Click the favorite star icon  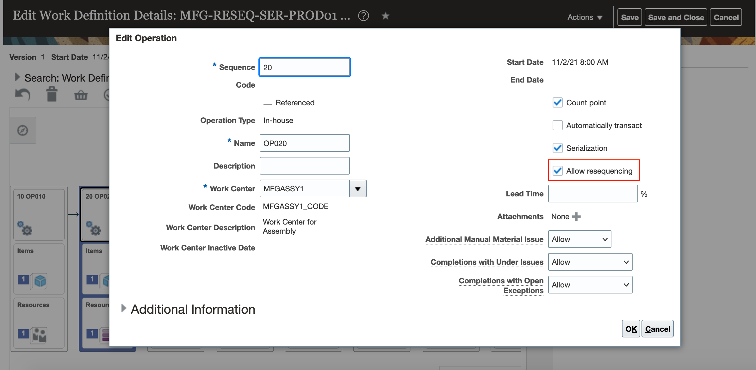coord(385,16)
